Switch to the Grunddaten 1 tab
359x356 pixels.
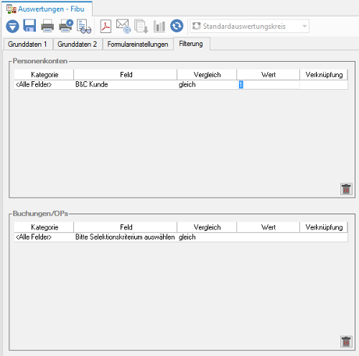(27, 44)
